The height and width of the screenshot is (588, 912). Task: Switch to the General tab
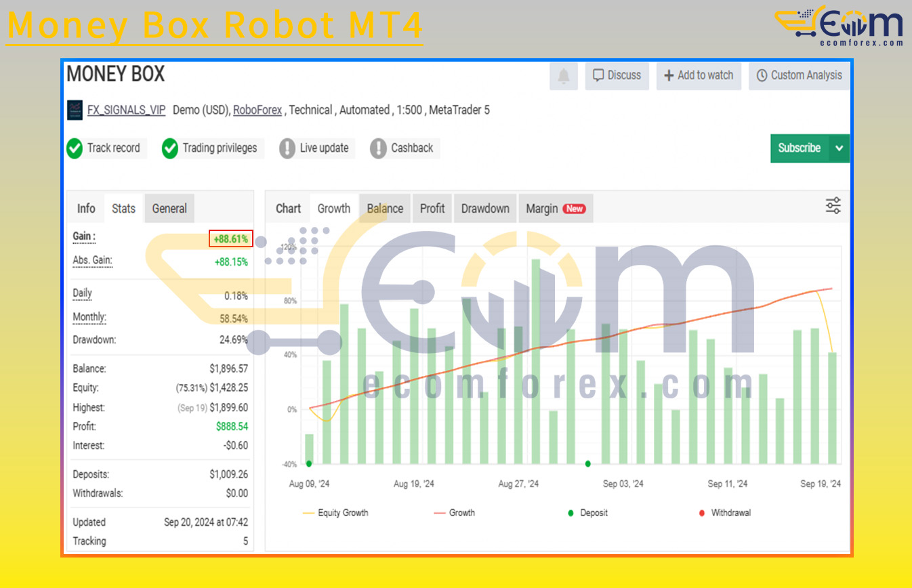point(169,209)
